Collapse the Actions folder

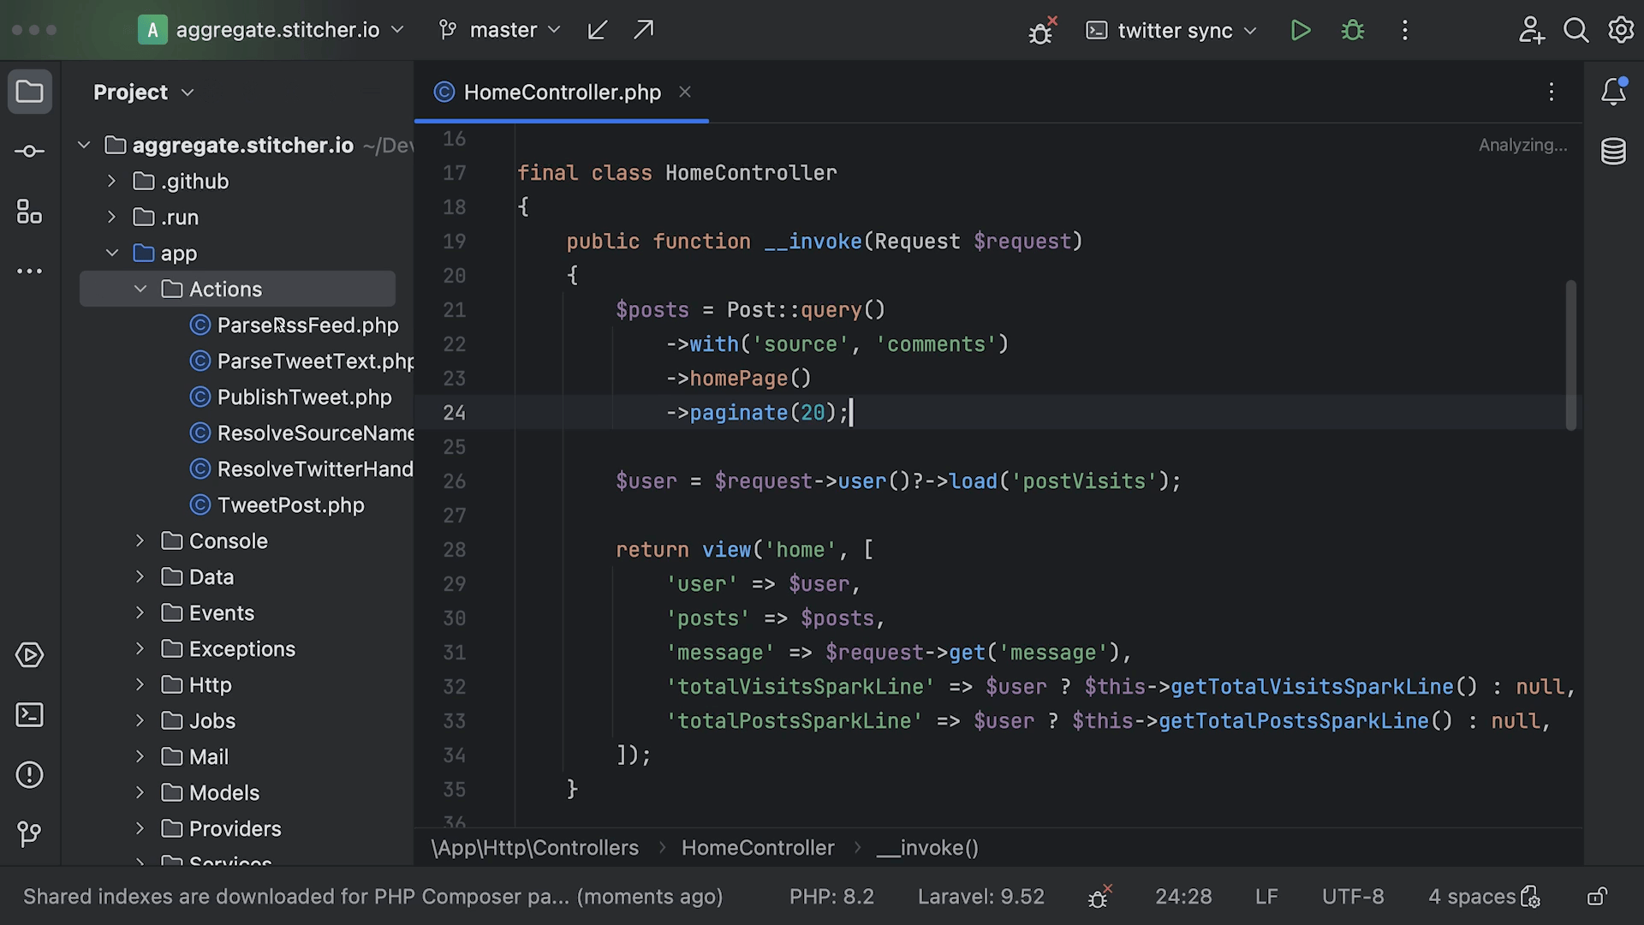point(140,289)
